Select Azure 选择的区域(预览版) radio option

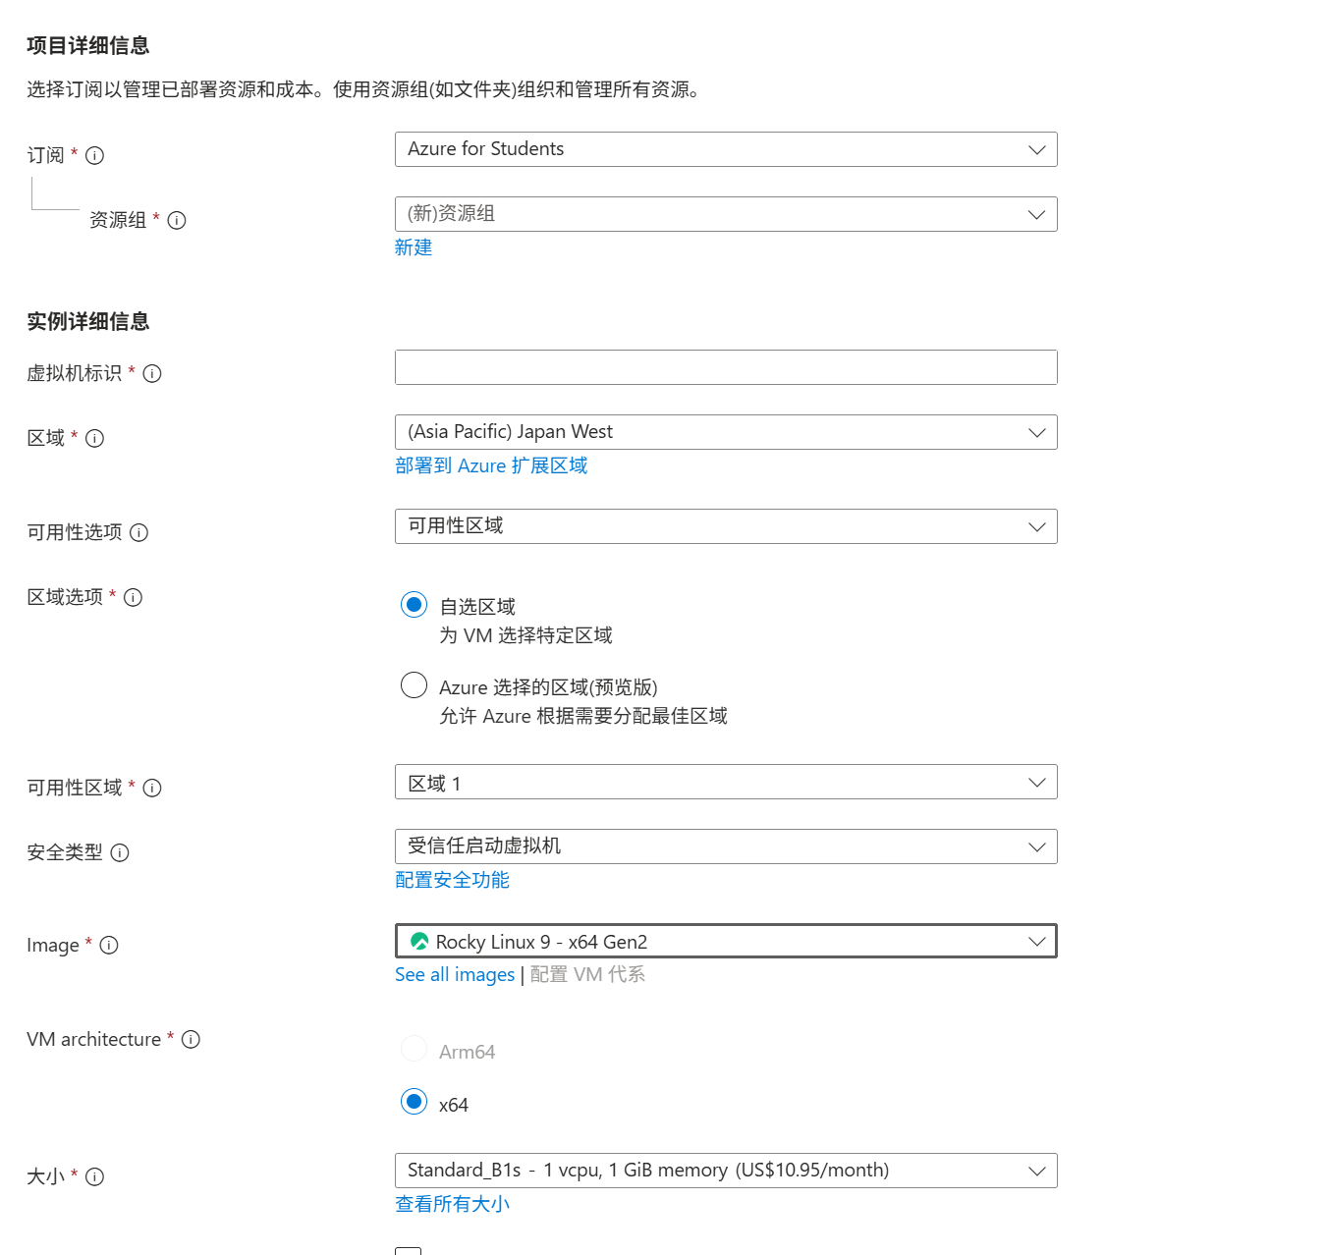(414, 685)
